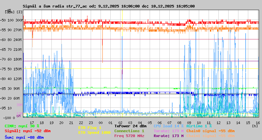
Task: Click hour label 17 on the time axis
Action: click(x=32, y=123)
